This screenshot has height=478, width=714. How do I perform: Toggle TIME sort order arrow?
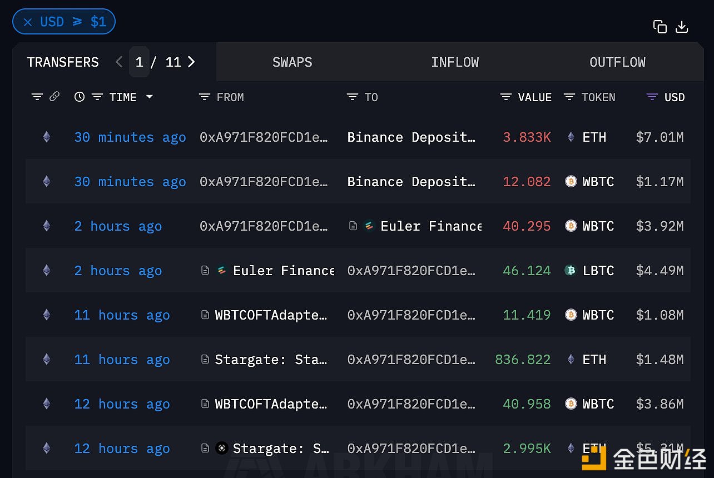149,97
